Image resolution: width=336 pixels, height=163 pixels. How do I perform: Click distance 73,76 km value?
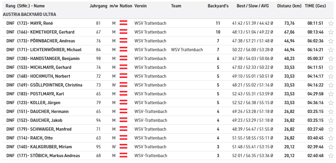coord(289,23)
